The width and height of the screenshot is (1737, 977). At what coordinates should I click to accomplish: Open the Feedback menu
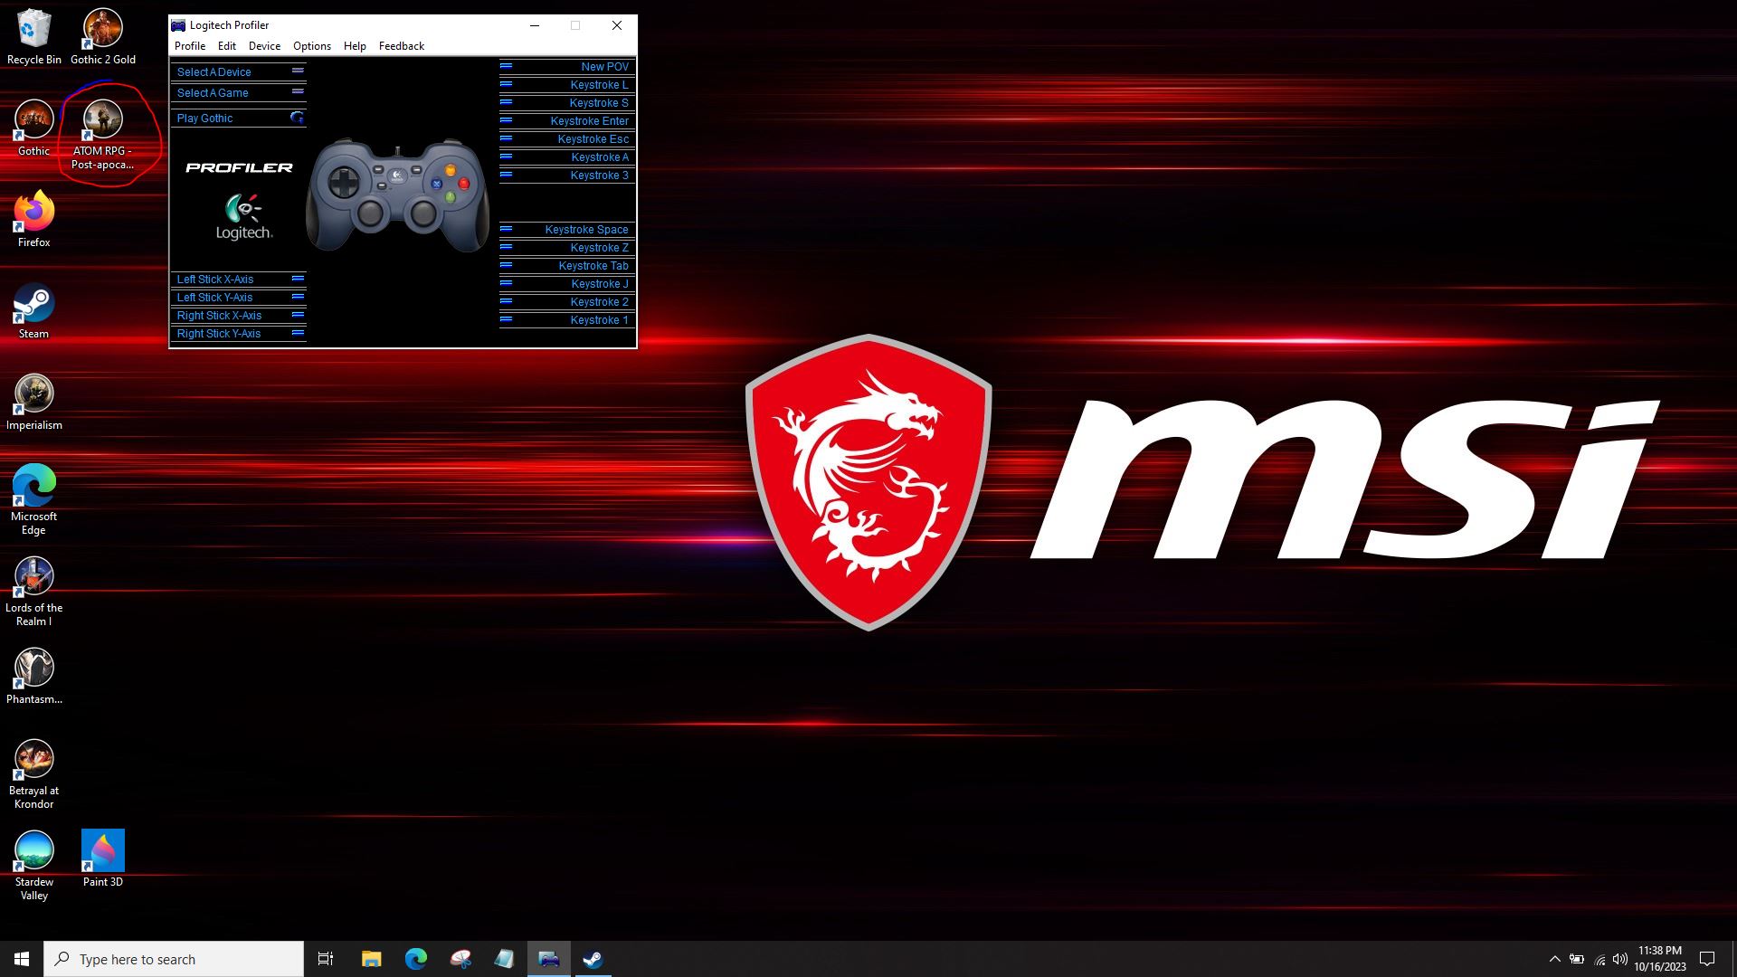(x=402, y=46)
